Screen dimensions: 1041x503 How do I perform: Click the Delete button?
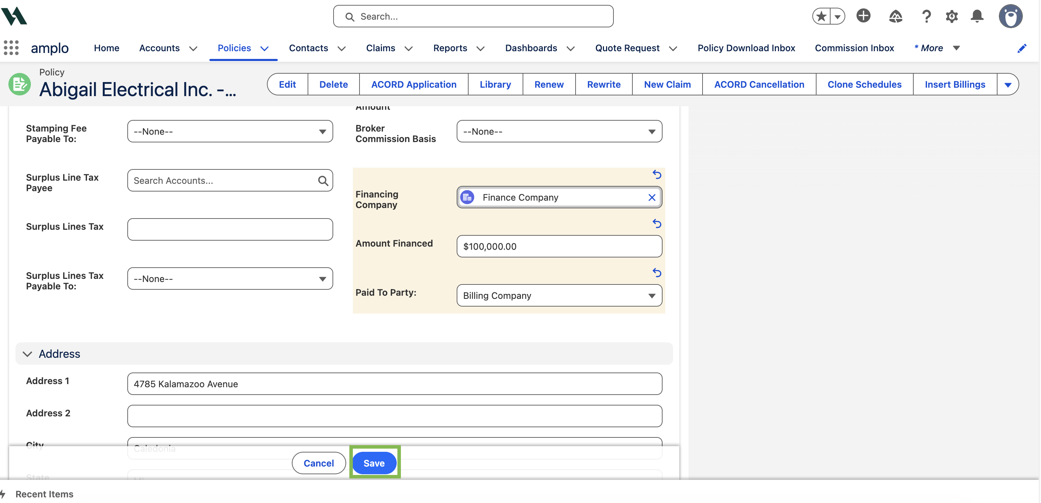click(334, 84)
